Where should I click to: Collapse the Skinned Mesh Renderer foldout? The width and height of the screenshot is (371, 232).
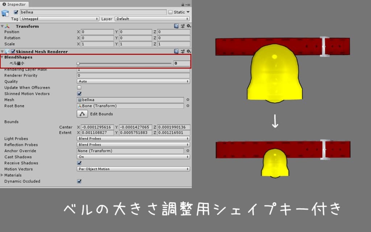tap(2, 51)
